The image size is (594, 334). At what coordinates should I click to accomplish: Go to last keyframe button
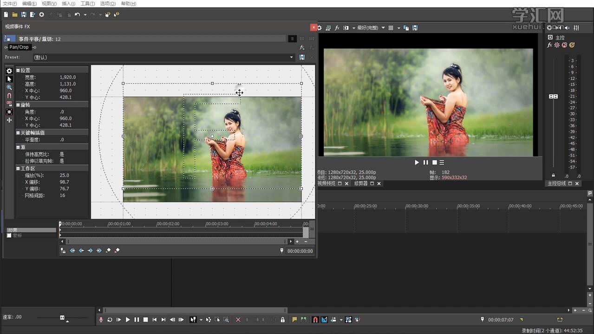[x=99, y=250]
